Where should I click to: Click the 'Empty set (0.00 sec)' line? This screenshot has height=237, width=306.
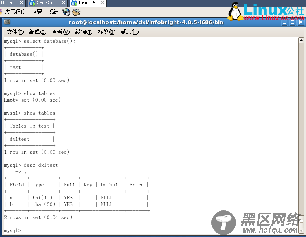(33, 100)
